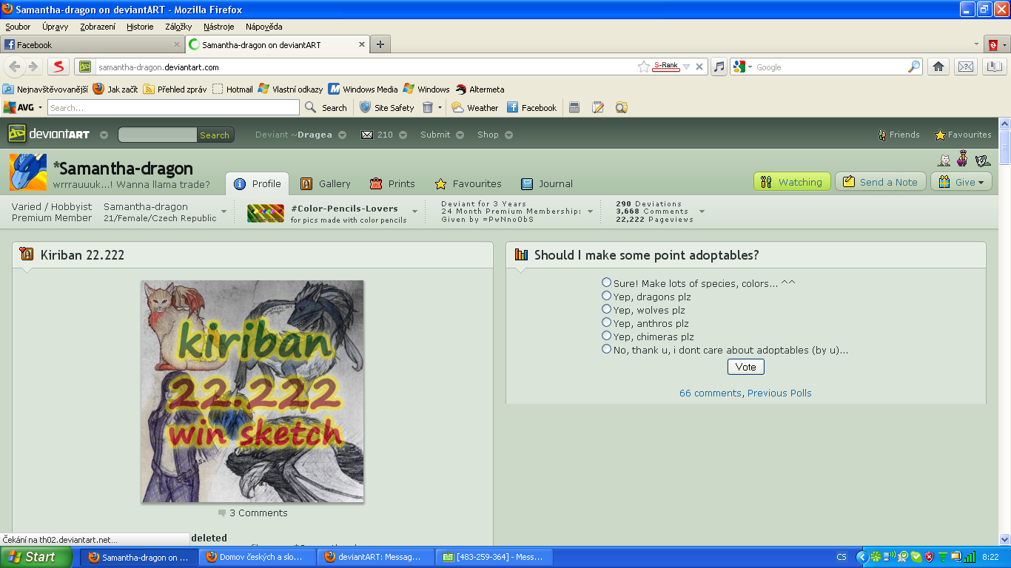Click the AVG search magnifier icon
This screenshot has height=568, width=1011.
pos(312,107)
